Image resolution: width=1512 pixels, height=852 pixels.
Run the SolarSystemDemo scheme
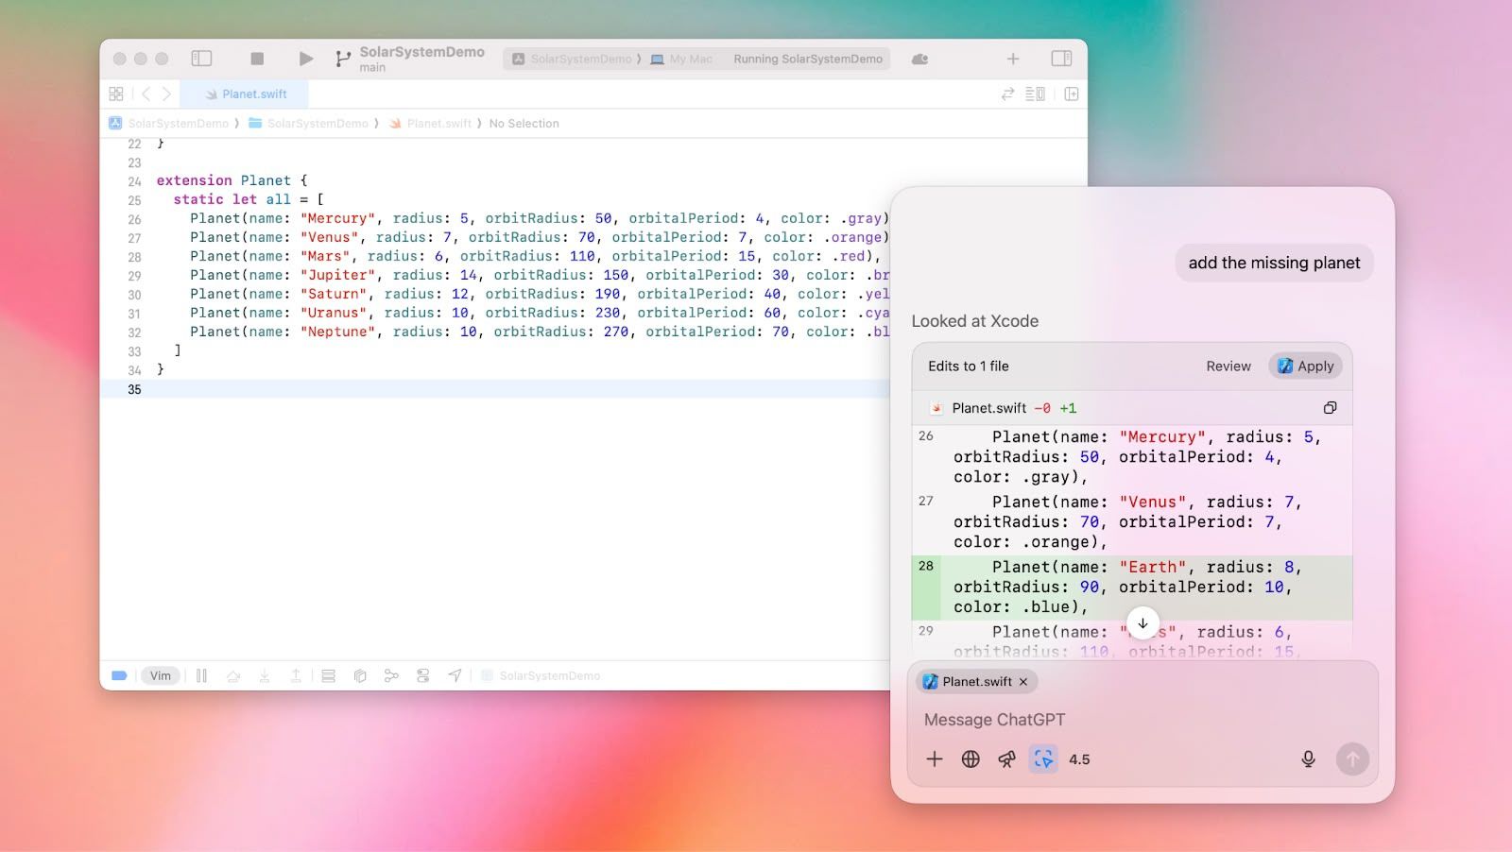click(305, 58)
